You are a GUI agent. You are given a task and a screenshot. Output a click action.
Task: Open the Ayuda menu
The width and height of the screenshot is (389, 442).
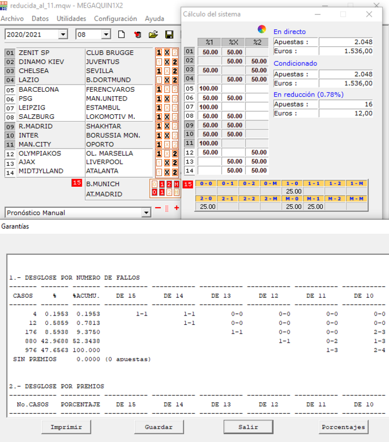coord(155,19)
